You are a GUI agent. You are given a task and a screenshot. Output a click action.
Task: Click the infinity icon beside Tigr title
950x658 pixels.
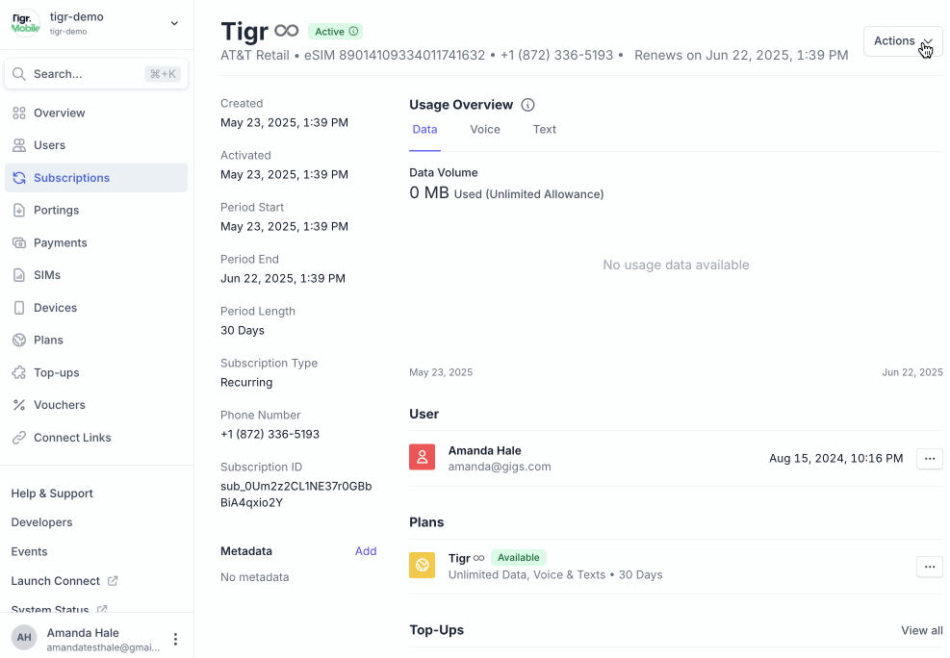pos(287,31)
